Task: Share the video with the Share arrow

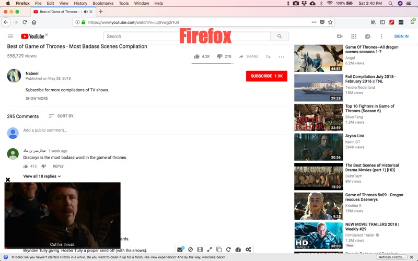Action: click(249, 56)
